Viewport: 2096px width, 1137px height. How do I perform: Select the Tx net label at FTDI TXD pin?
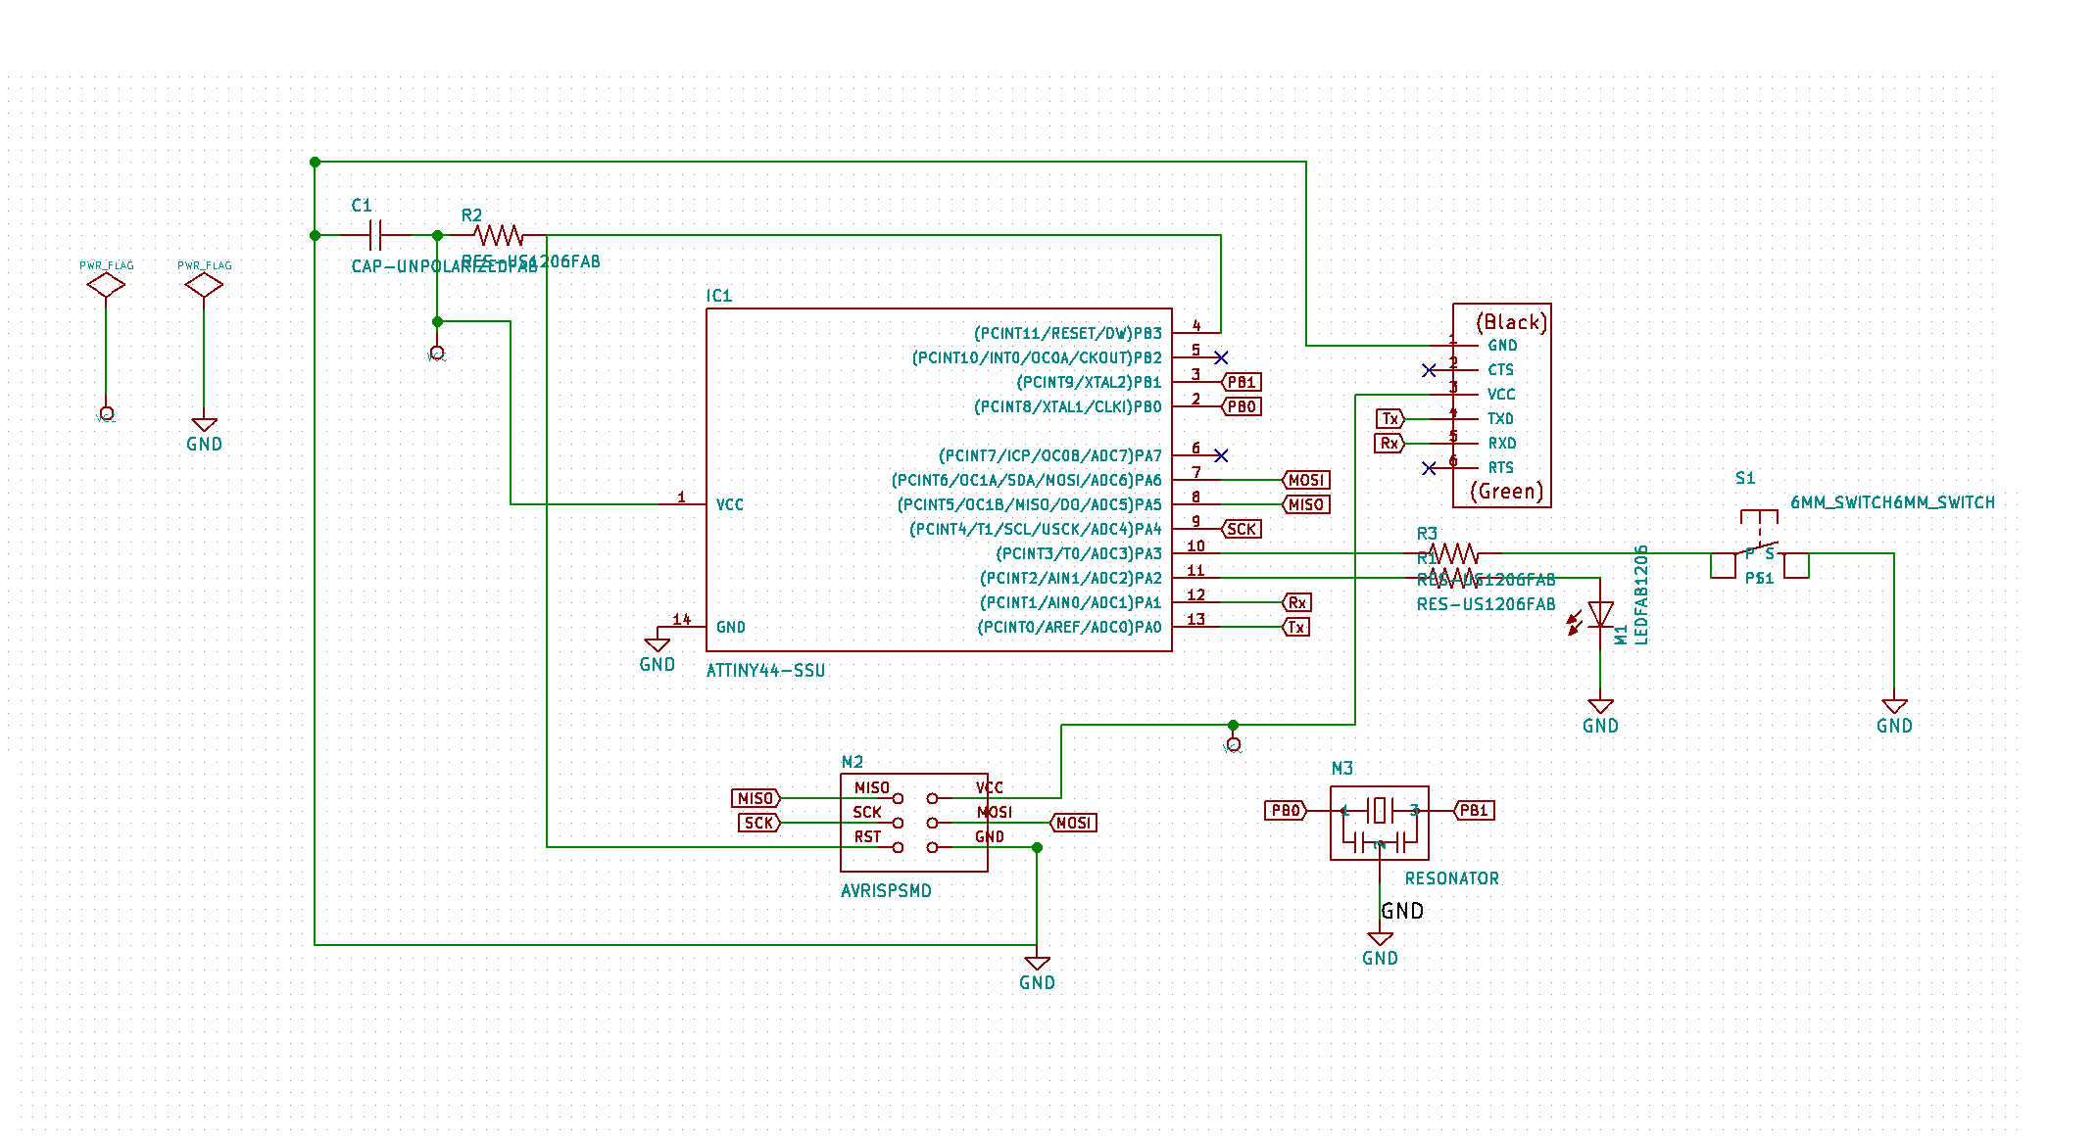point(1390,419)
